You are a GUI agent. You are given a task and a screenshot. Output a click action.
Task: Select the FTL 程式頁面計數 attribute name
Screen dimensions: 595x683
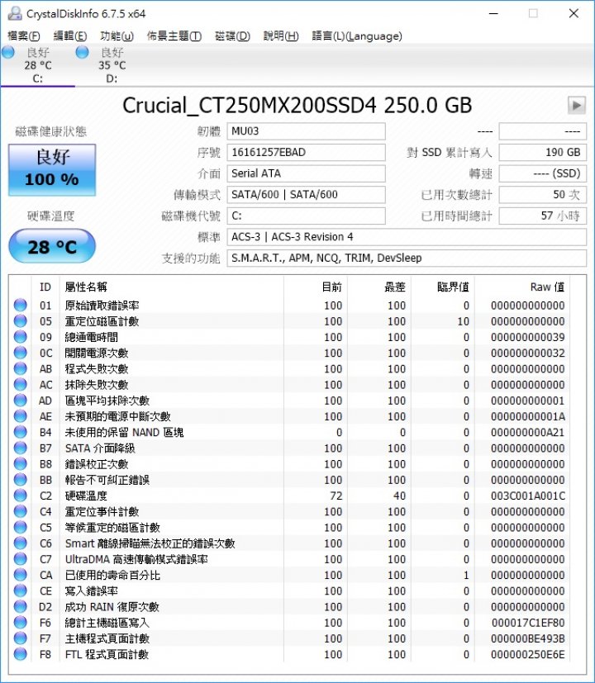107,655
